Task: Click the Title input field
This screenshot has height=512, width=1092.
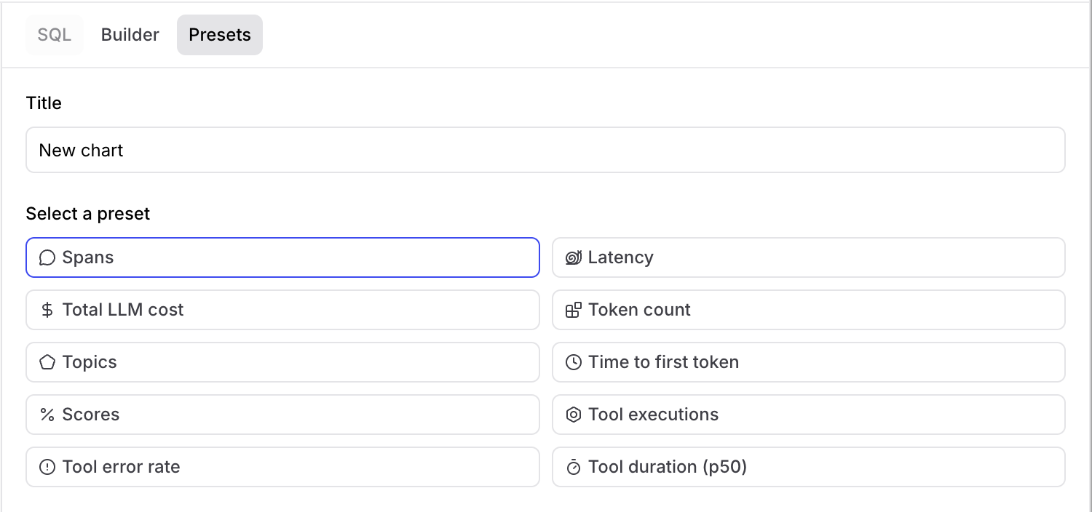Action: point(545,150)
